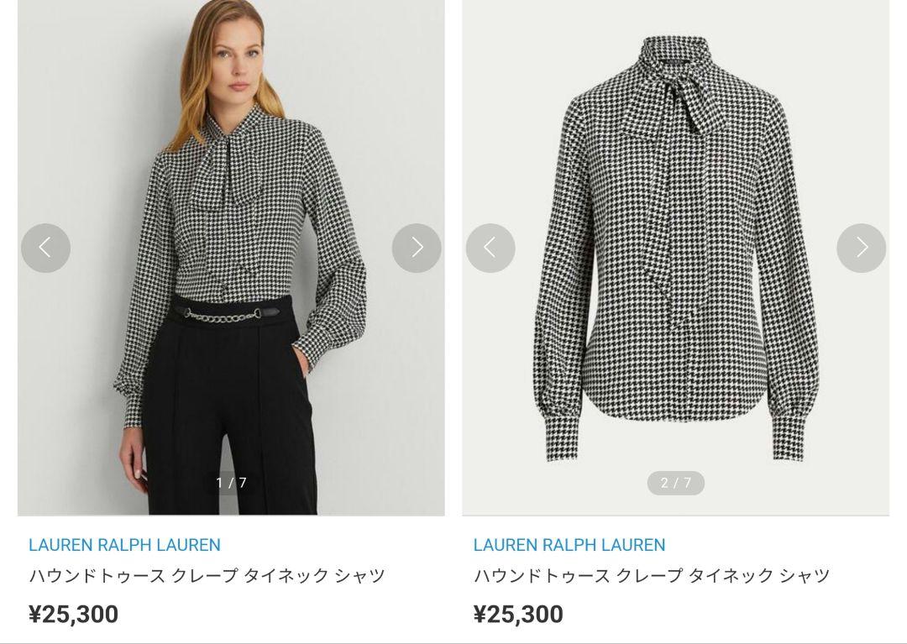Click the chain belt detail on model
The image size is (907, 644).
[226, 315]
